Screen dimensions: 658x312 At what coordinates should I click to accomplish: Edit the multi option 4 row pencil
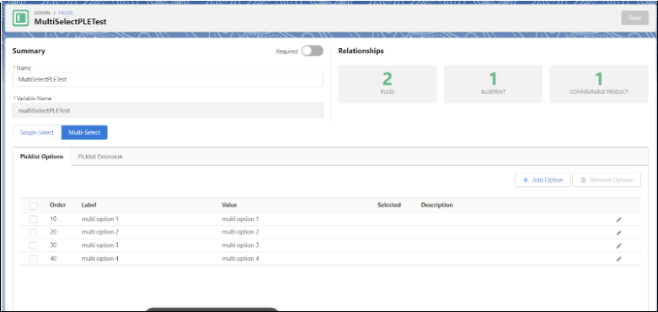pyautogui.click(x=618, y=259)
